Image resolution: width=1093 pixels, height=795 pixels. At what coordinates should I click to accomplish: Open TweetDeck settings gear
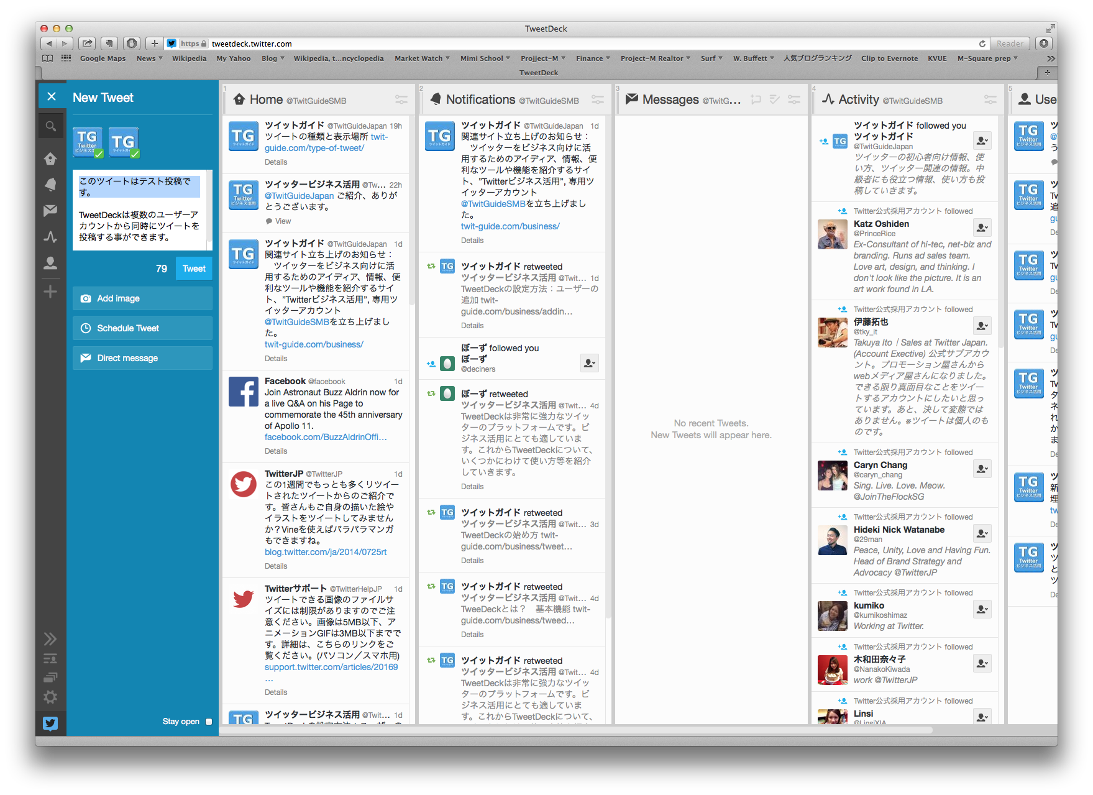point(51,697)
